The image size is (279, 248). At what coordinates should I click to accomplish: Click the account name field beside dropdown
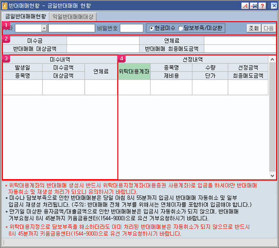pyautogui.click(x=72, y=28)
